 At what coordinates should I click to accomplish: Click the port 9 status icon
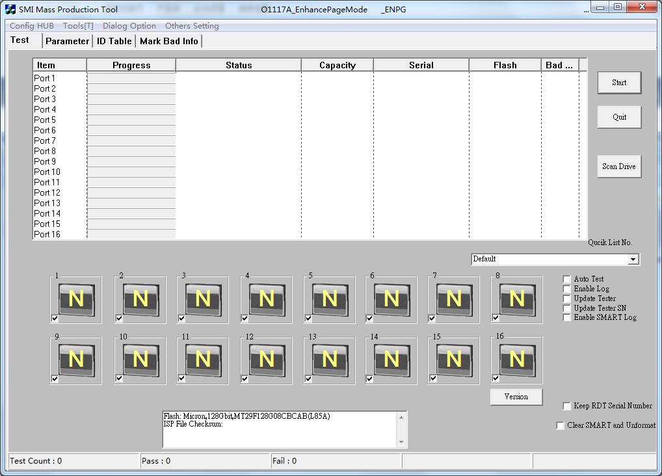pyautogui.click(x=76, y=360)
